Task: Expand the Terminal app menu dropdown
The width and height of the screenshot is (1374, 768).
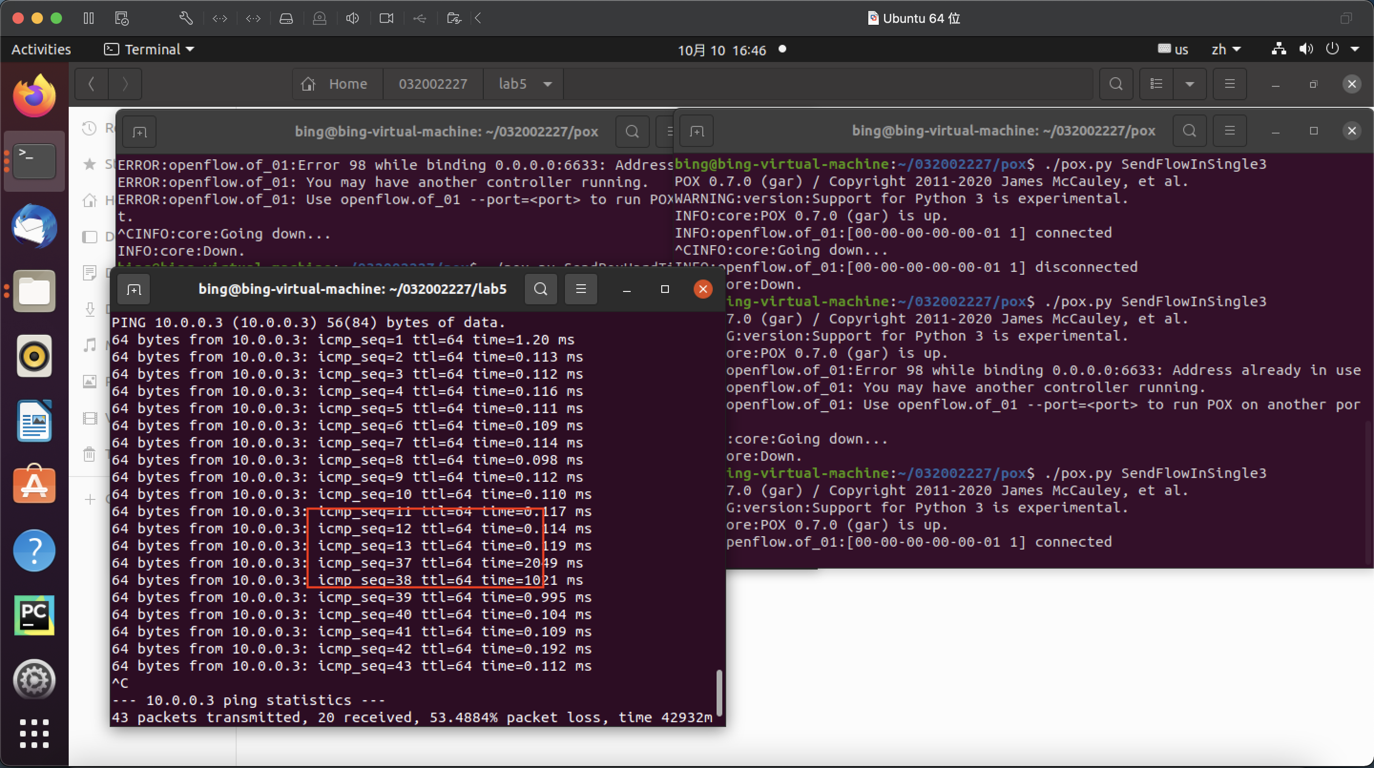Action: click(149, 50)
